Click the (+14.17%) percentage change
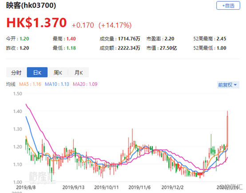Image resolution: width=246 pixels, height=193 pixels. [115, 25]
